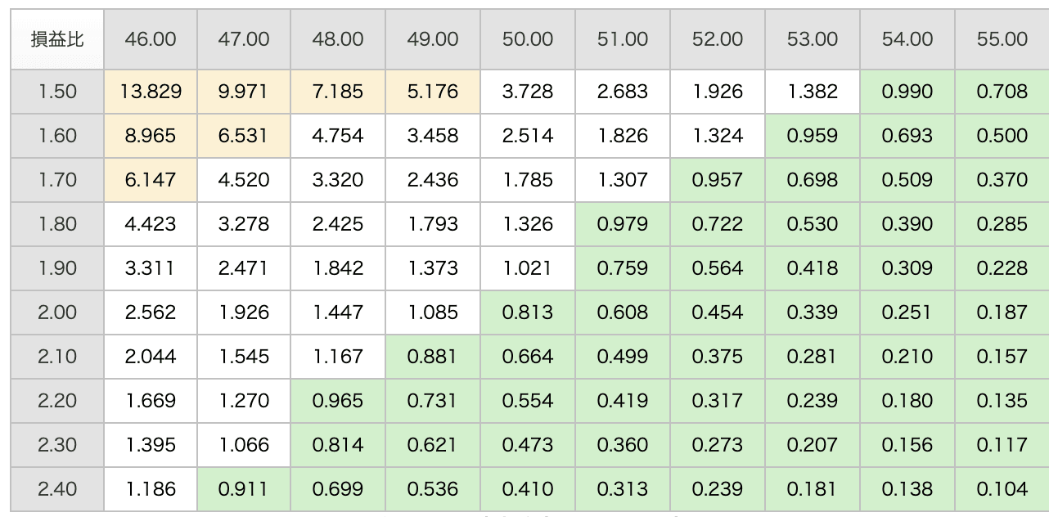
Task: Select the 46.00 column header
Action: [151, 39]
